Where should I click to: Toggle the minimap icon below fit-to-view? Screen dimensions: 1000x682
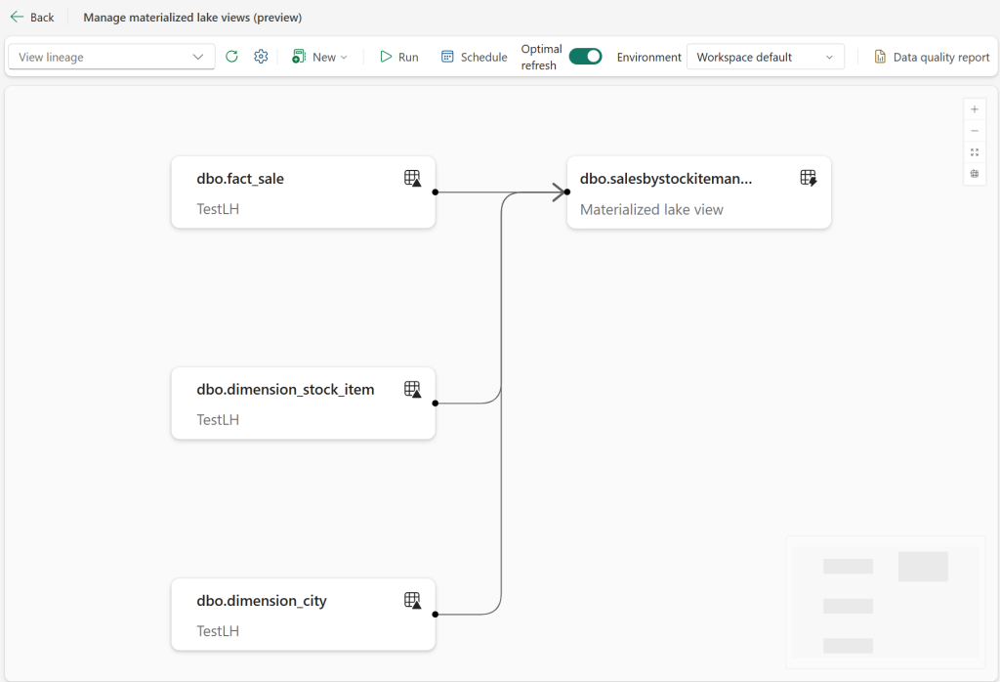click(974, 173)
